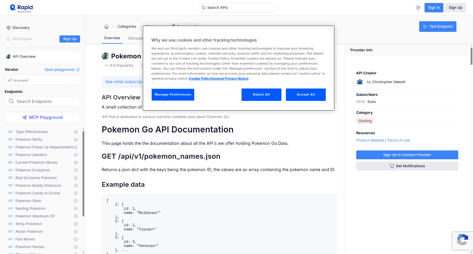This screenshot has height=254, width=473.
Task: Focus the Search APIs field
Action: point(237,8)
